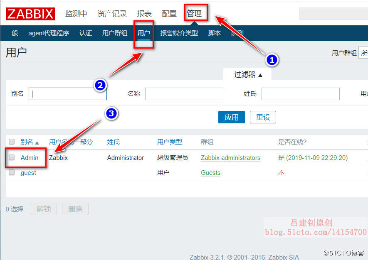The width and height of the screenshot is (368, 260).
Task: Open the 配置 menu
Action: [169, 14]
